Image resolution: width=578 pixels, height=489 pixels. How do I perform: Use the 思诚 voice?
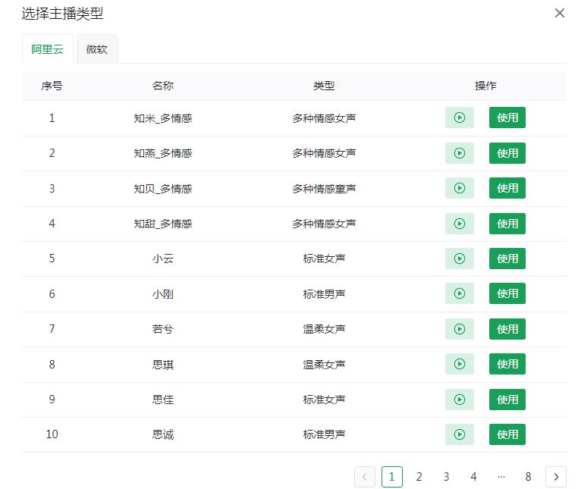(507, 434)
